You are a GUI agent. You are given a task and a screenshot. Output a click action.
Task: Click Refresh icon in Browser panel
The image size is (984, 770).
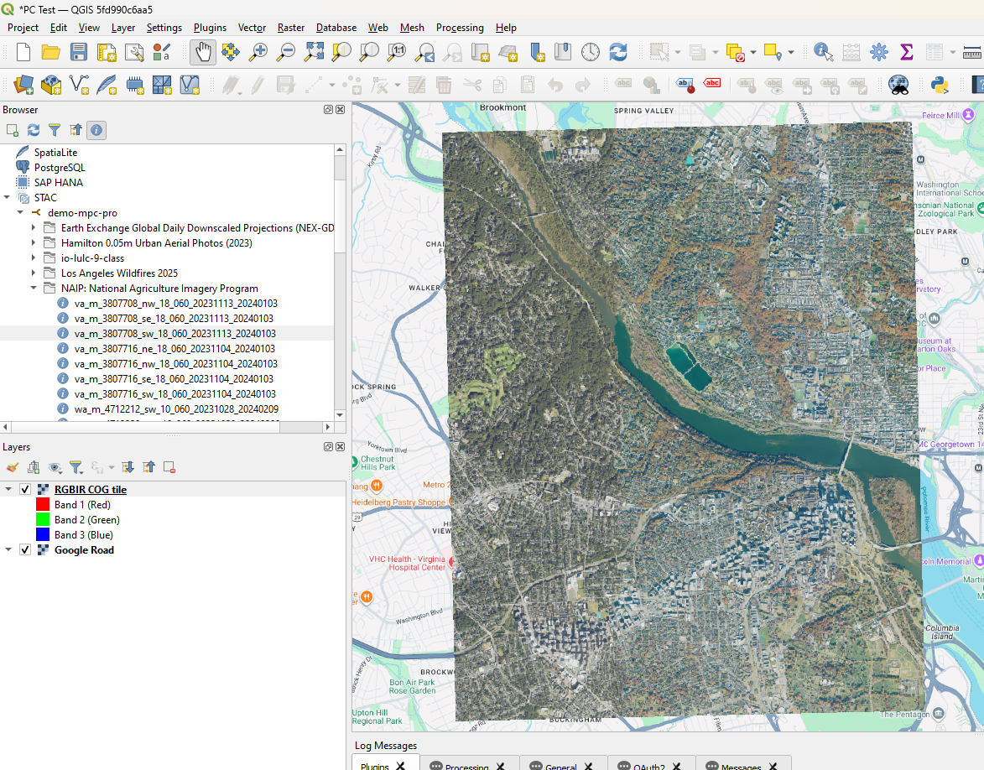click(34, 130)
